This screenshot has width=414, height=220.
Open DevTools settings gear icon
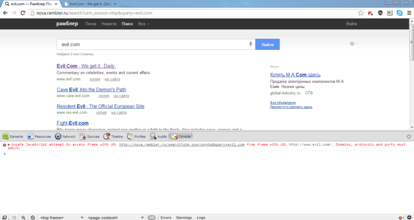point(409,217)
